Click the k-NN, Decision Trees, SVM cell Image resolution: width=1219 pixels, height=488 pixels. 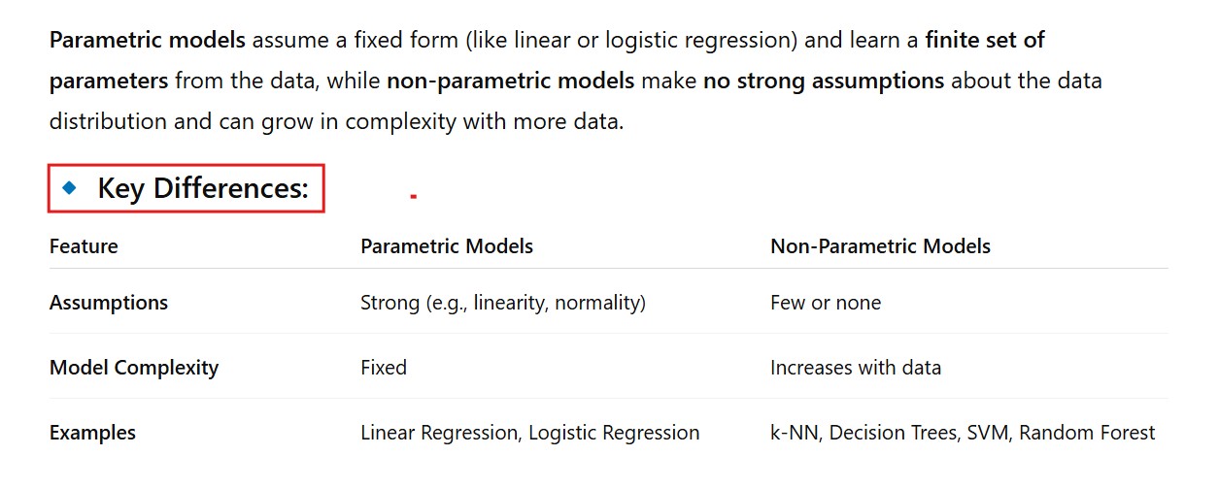click(x=963, y=433)
